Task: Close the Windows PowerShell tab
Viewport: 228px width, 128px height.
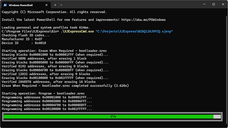Action: (x=46, y=5)
